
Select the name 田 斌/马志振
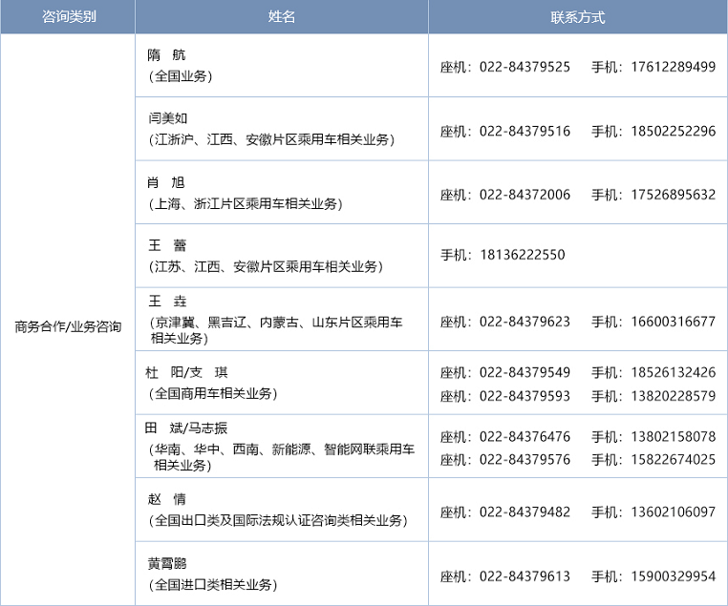click(186, 428)
